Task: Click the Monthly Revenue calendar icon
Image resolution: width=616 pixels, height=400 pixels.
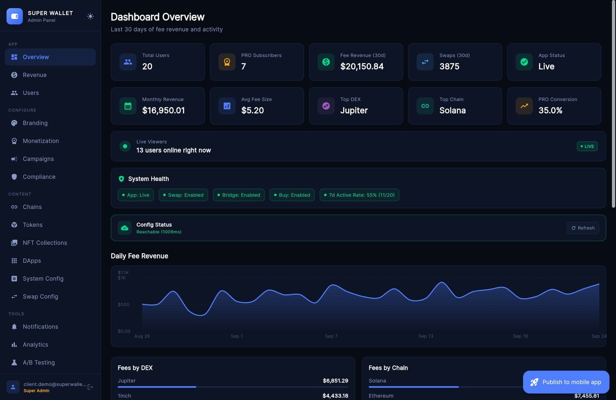Action: click(128, 106)
